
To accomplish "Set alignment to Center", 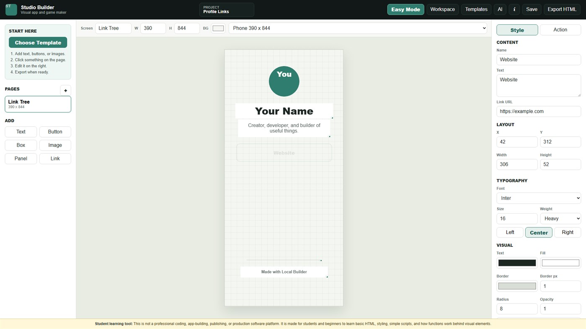I will pos(539,232).
